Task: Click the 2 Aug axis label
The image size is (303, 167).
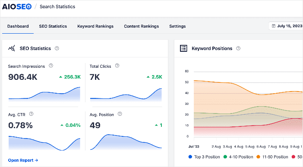Action: [x=216, y=147]
